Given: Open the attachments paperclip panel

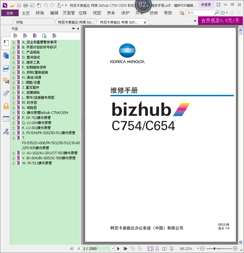Looking at the screenshot, I should point(6,93).
